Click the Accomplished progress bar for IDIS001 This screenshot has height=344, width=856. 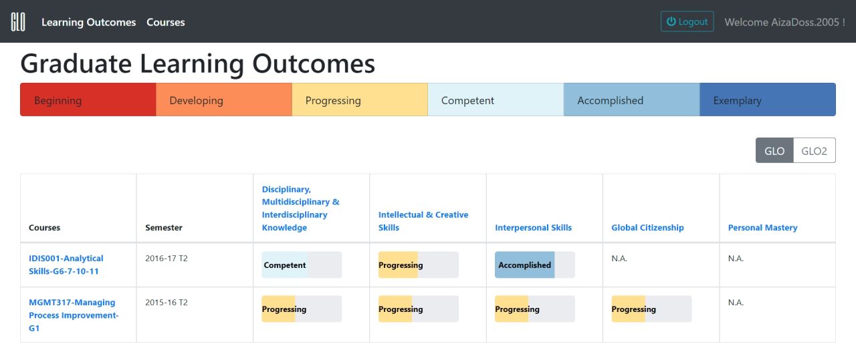pos(535,265)
